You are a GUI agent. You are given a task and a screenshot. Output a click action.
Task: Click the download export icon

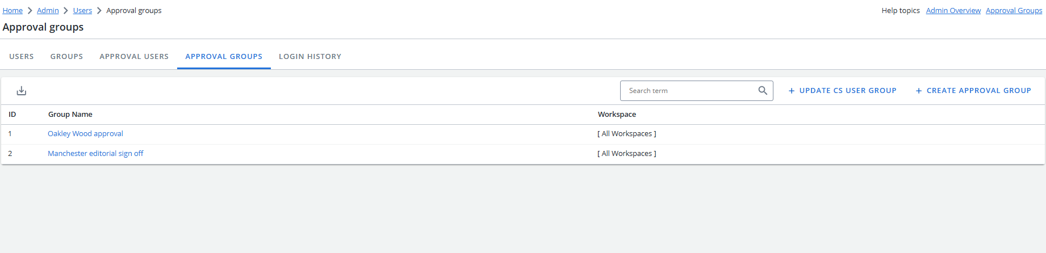click(x=22, y=91)
